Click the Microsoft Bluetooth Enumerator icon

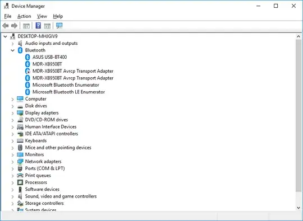(27, 85)
